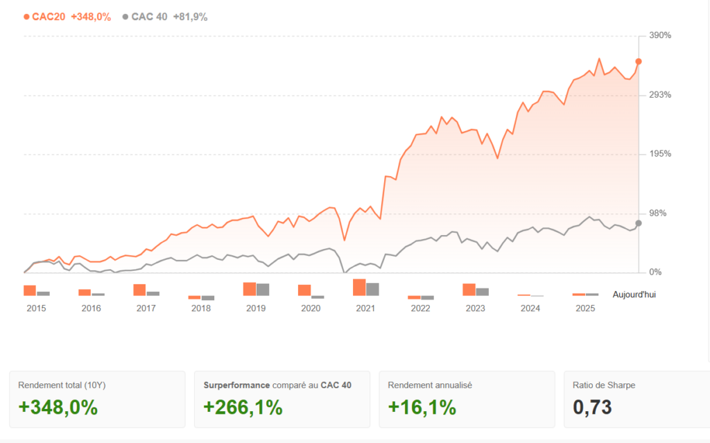
Task: Click the Rendement annualisé +16,1% card
Action: click(467, 399)
